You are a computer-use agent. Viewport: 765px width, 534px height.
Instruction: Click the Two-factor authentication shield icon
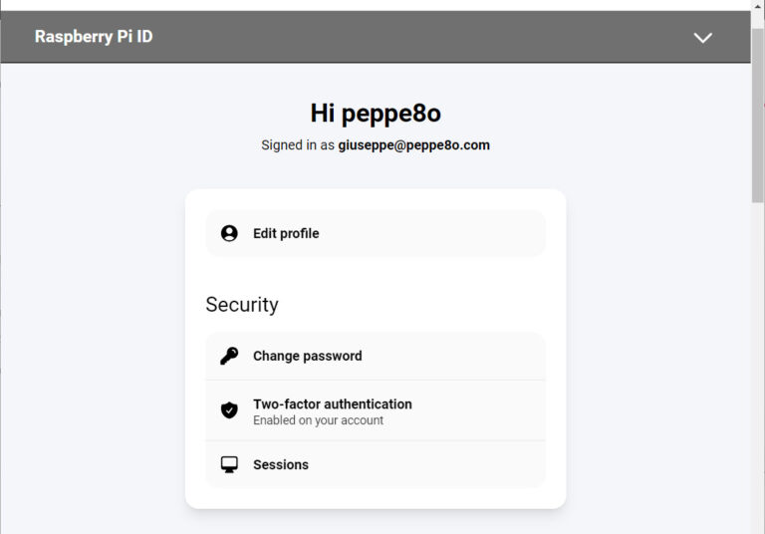coord(229,410)
